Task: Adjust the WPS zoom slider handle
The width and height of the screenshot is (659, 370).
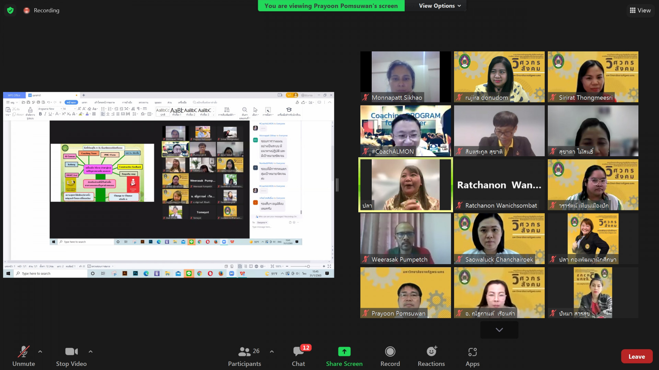Action: pyautogui.click(x=308, y=266)
